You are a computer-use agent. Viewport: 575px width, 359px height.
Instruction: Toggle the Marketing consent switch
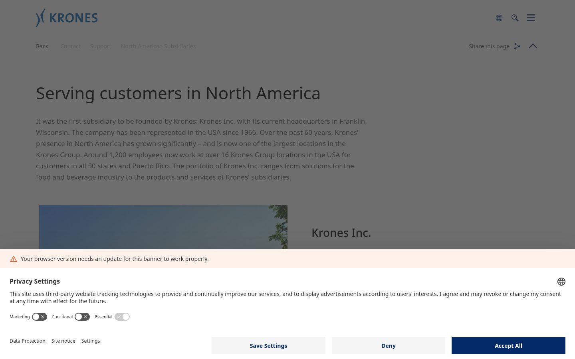40,317
